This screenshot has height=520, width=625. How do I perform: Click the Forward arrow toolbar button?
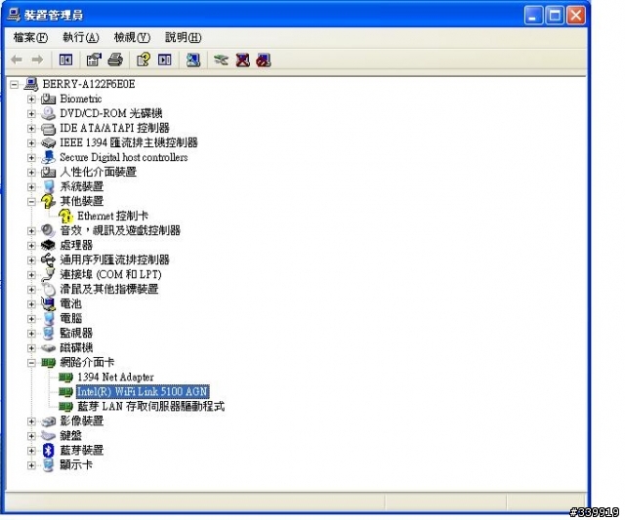click(37, 60)
